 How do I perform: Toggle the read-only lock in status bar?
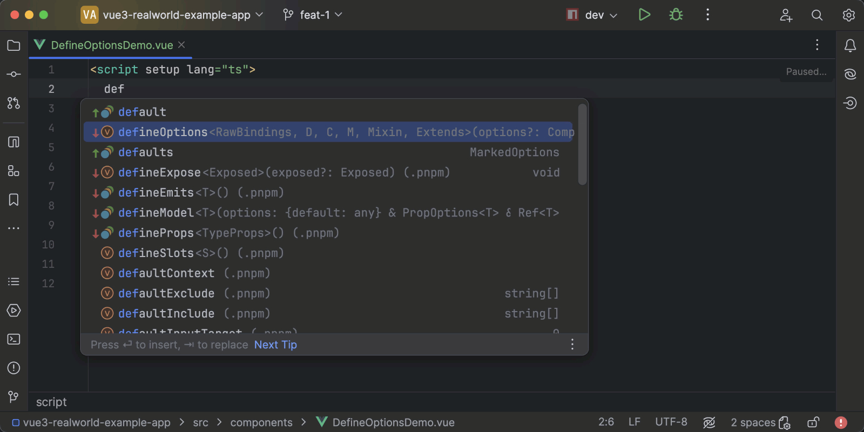point(813,422)
